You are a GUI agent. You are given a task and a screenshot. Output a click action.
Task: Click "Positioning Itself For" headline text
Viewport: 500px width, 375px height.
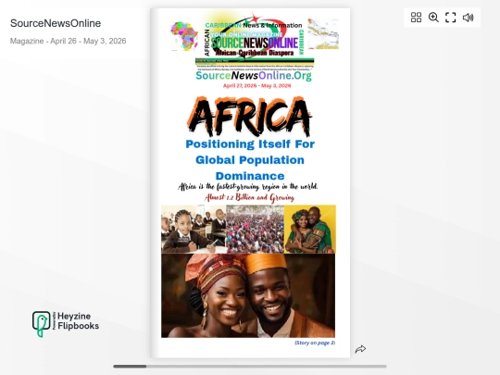coord(250,144)
